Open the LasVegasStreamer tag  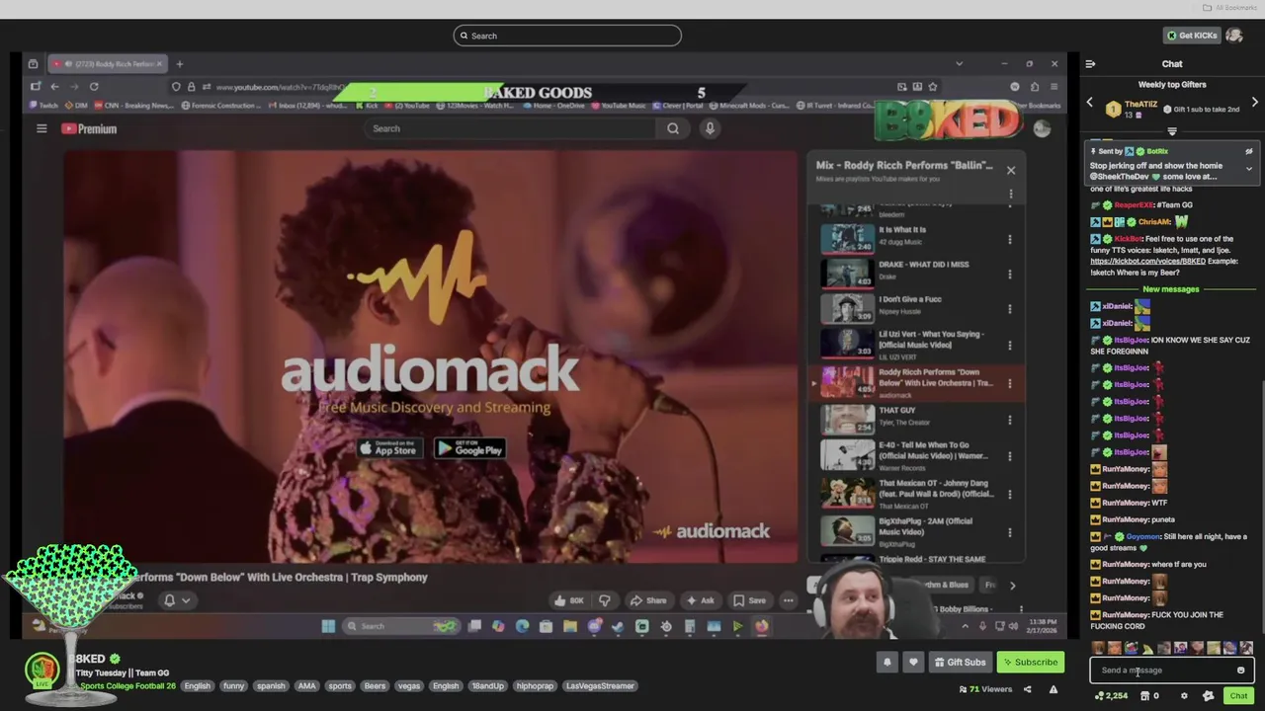click(x=600, y=686)
